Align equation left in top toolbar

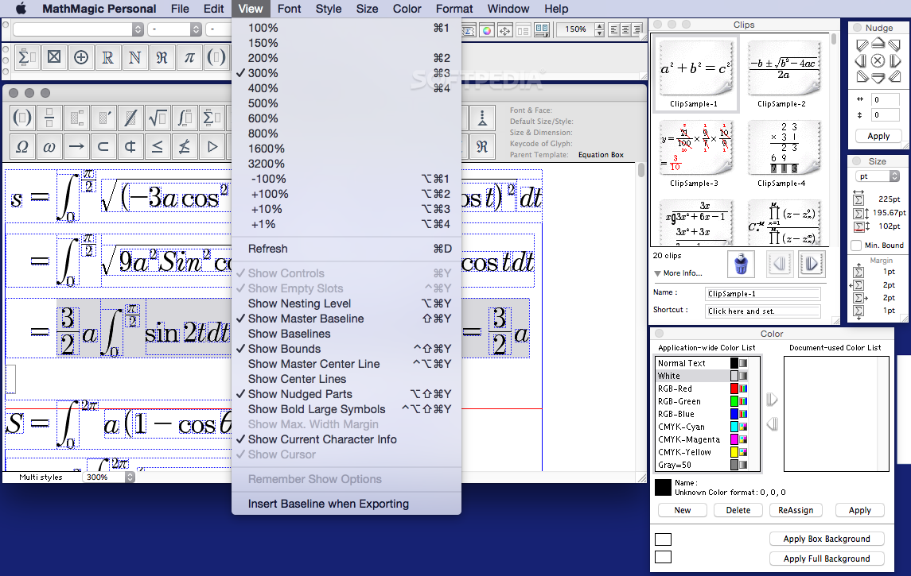613,29
